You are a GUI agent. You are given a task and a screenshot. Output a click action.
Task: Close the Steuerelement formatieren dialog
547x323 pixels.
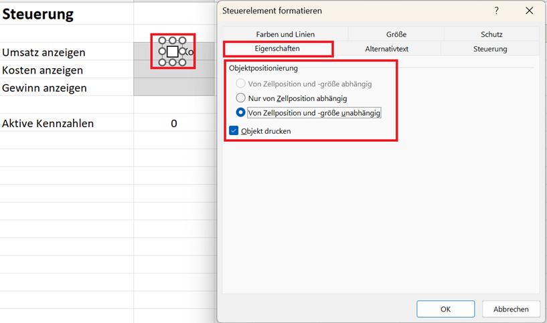(529, 11)
